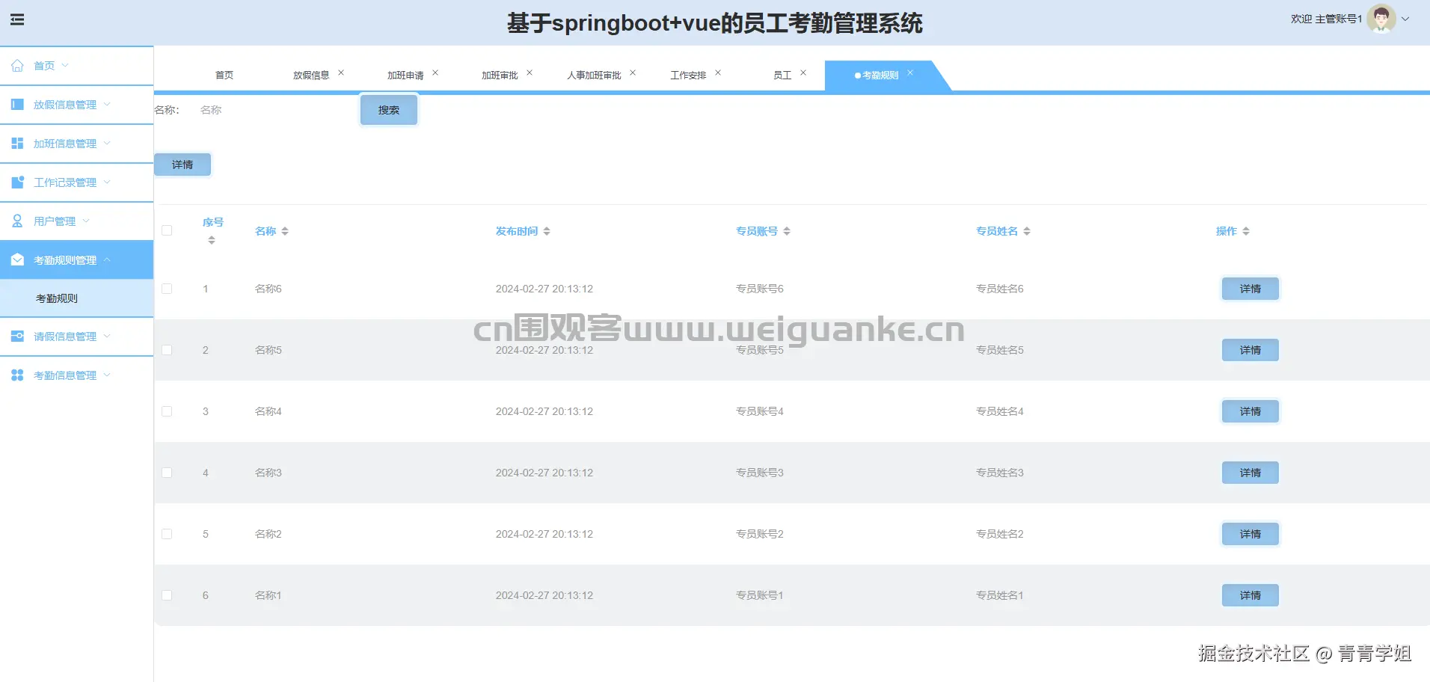
Task: Open 详情 for the 名称3 row
Action: [x=1251, y=473]
